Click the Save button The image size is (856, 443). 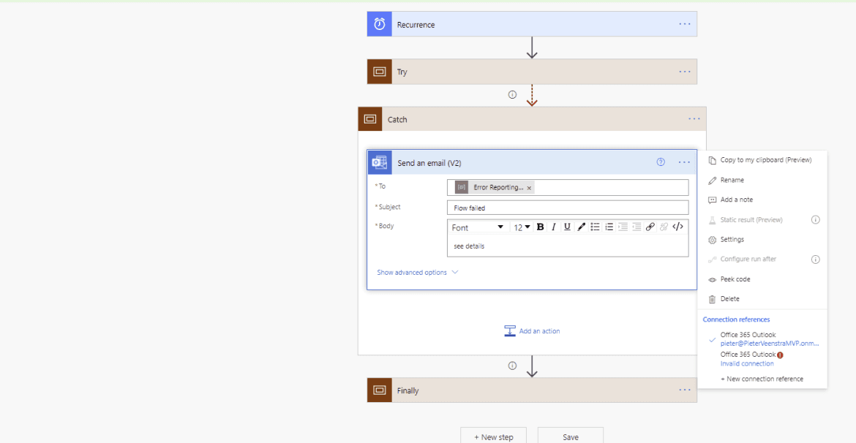coord(571,436)
